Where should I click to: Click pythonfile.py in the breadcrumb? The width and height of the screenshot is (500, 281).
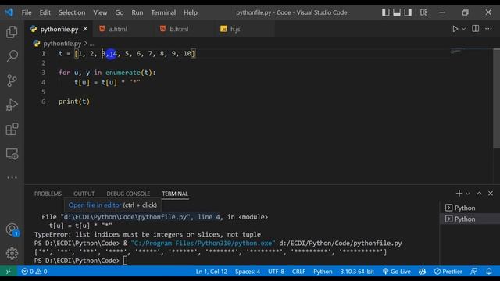coord(62,44)
